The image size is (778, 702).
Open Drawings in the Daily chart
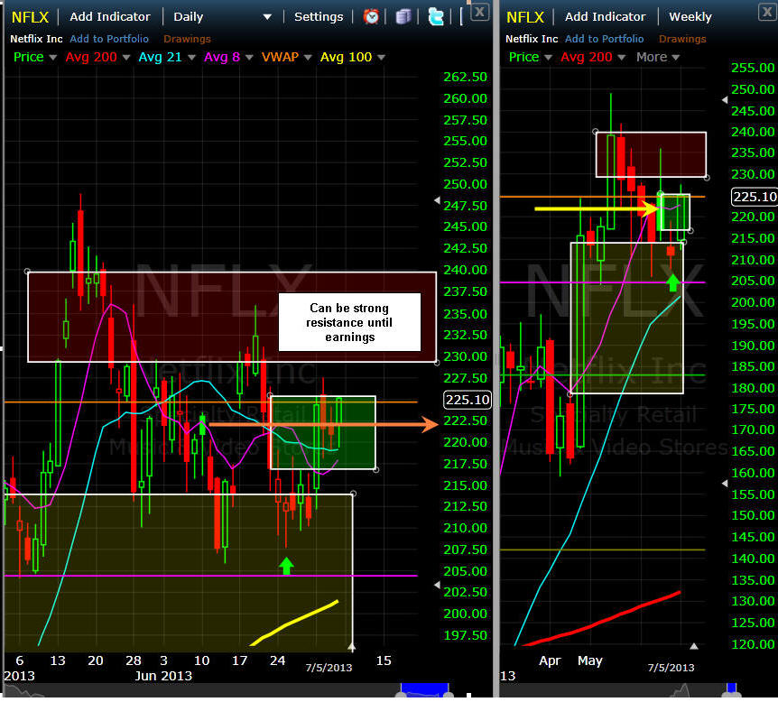click(187, 39)
